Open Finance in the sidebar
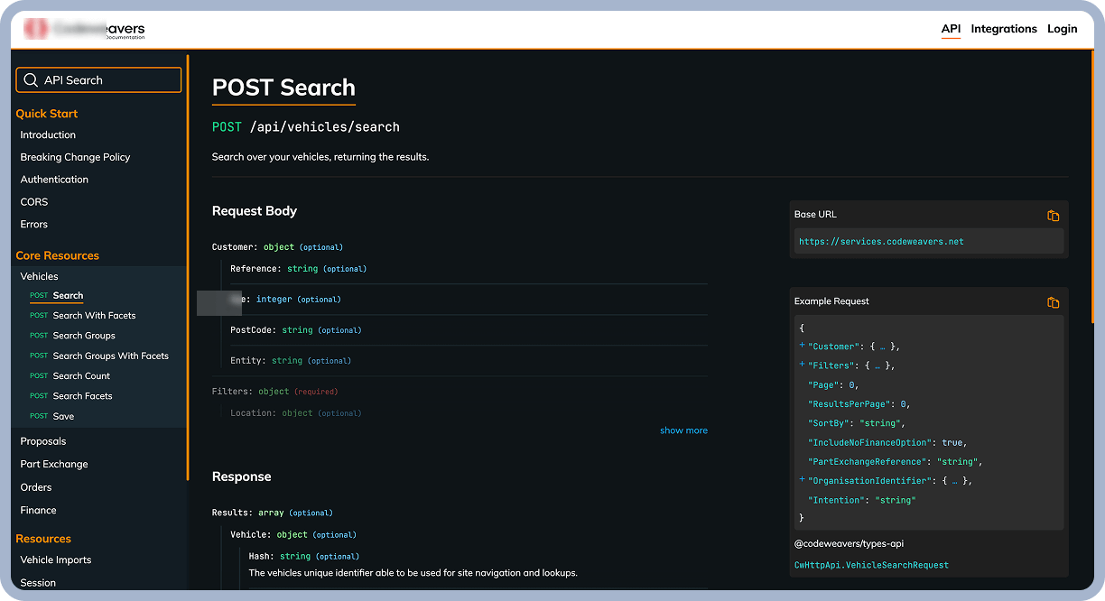The height and width of the screenshot is (601, 1105). click(x=38, y=510)
